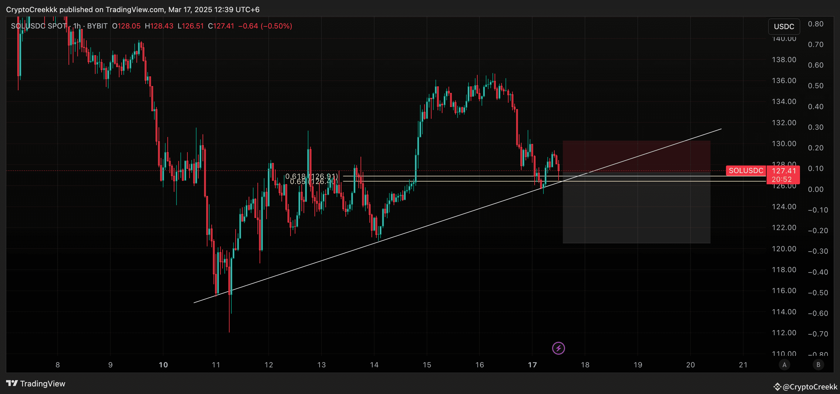This screenshot has height=394, width=840.
Task: Click the TradingView logo at bottom left
Action: point(35,384)
